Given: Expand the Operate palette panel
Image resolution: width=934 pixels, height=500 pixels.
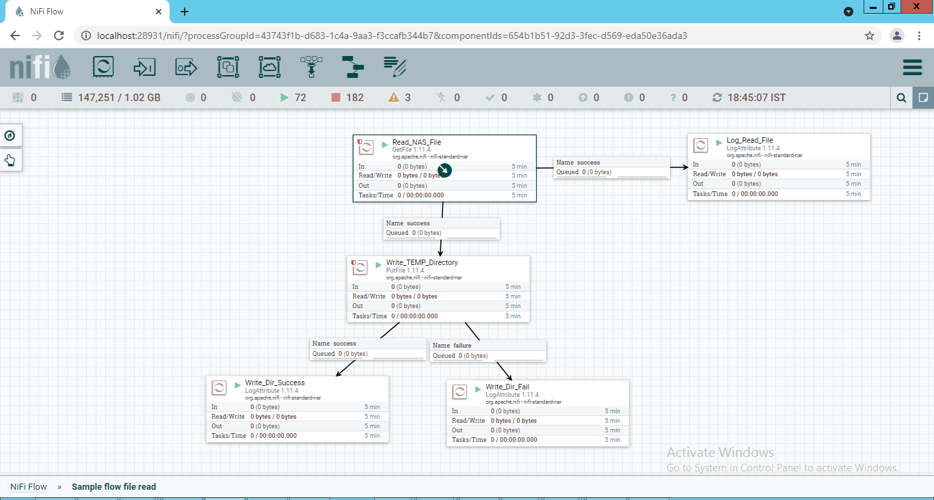Looking at the screenshot, I should click(x=10, y=160).
